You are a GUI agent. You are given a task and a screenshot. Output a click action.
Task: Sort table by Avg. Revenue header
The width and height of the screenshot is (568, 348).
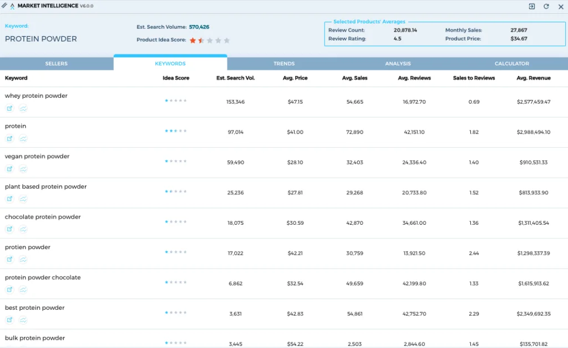pyautogui.click(x=533, y=78)
